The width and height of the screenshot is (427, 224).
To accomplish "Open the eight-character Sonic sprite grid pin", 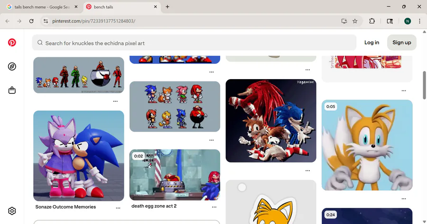I will pos(175,107).
